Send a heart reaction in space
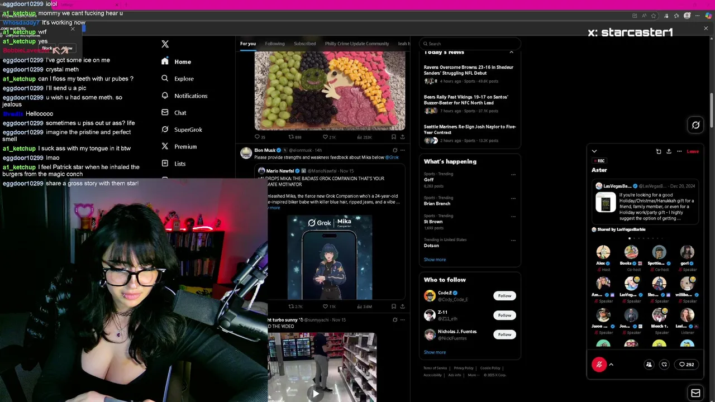 click(x=664, y=365)
